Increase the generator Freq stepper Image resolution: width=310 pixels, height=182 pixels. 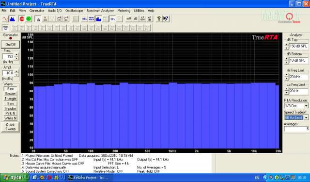16,55
